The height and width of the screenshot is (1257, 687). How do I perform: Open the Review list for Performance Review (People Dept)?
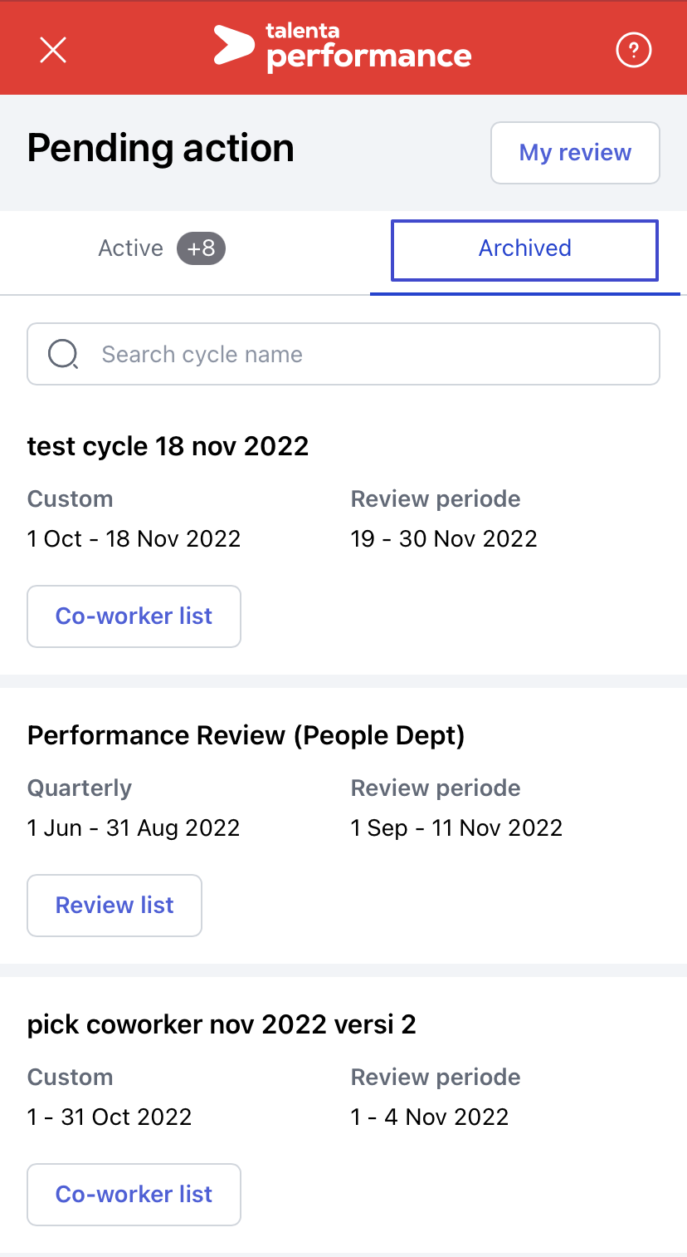pos(114,906)
